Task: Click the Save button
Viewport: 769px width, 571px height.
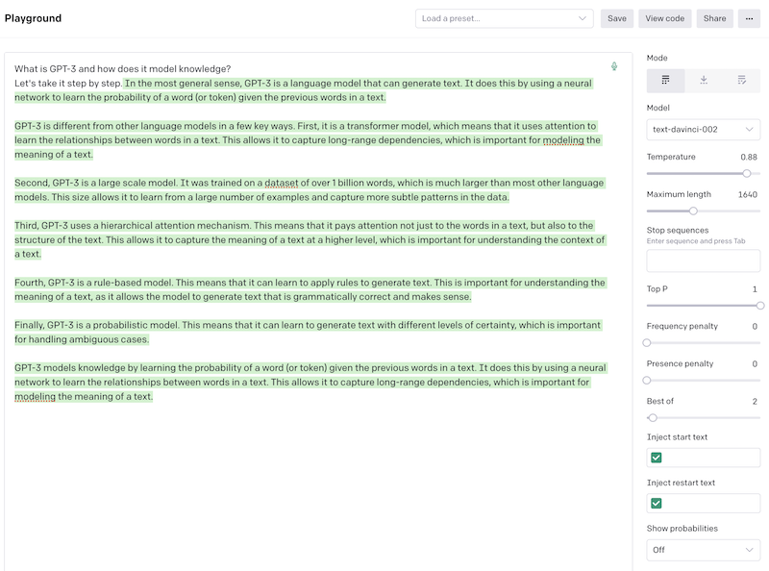Action: (x=617, y=18)
